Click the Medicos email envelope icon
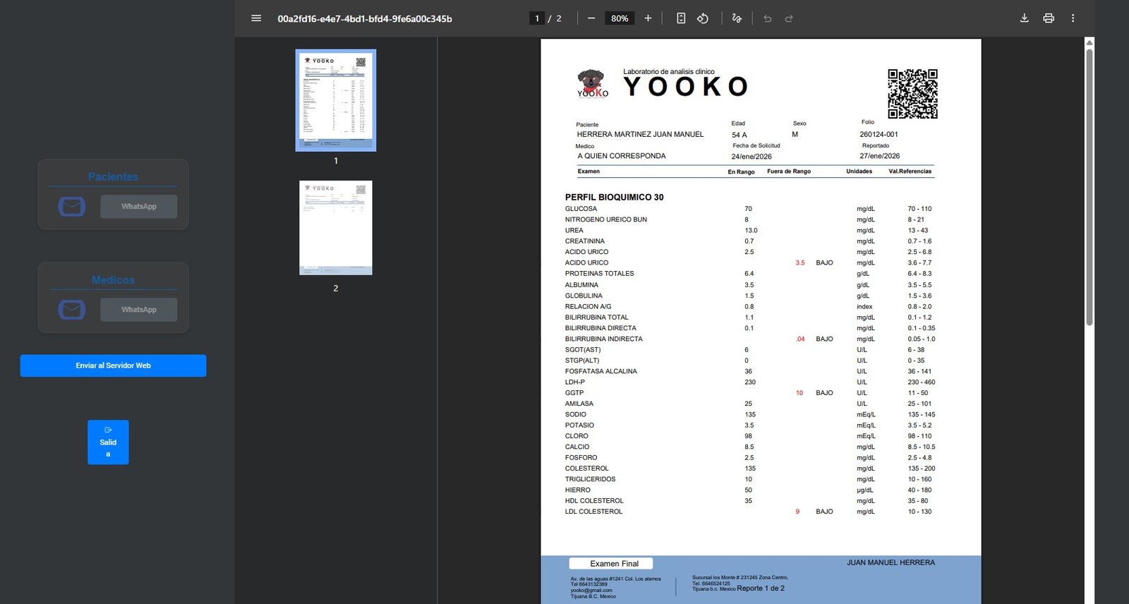The width and height of the screenshot is (1129, 604). coord(71,310)
